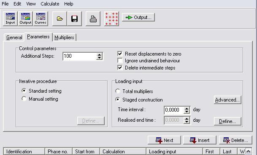This screenshot has height=155, width=257.
Task: Select Standard setting radio button
Action: tap(24, 91)
